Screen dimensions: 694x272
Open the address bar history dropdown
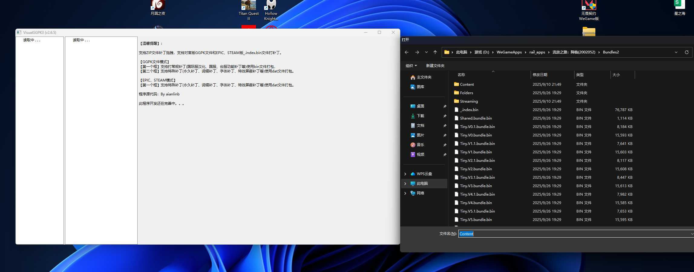point(676,52)
